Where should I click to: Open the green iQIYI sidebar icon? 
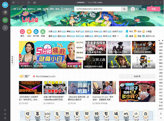click(x=5, y=20)
